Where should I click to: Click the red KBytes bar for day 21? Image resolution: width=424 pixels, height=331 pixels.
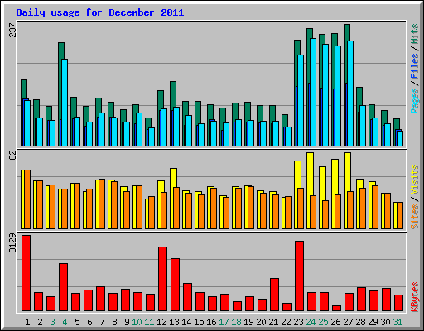(x=275, y=295)
